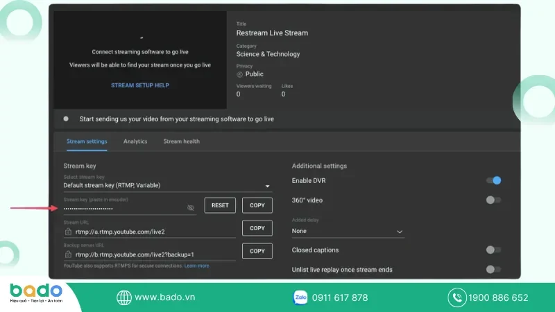Open the Learn more link about RTMPS

click(x=197, y=266)
